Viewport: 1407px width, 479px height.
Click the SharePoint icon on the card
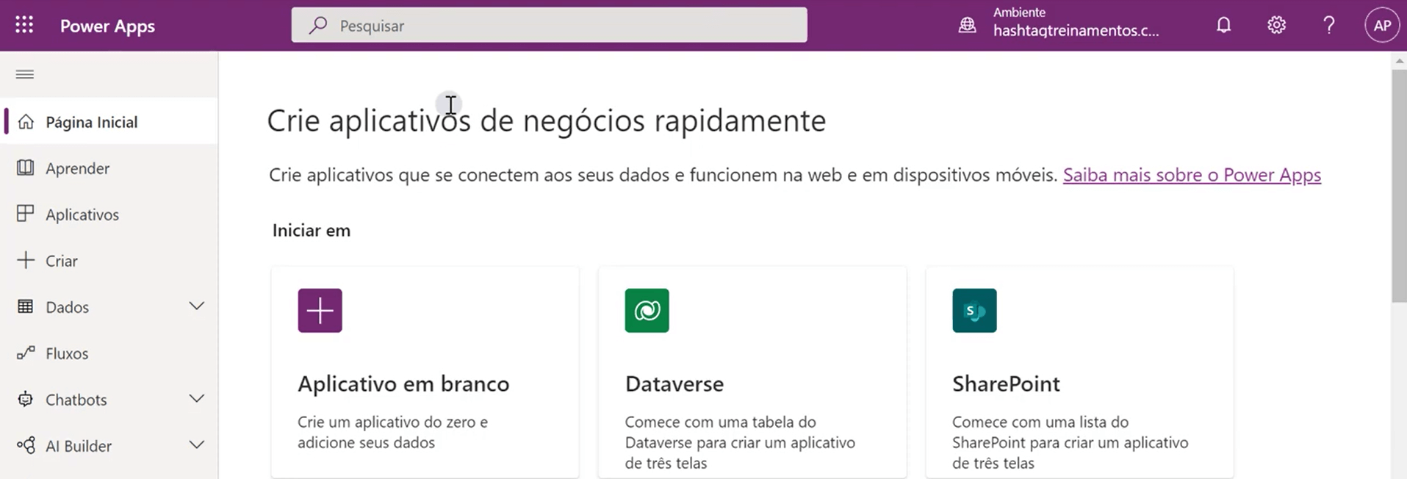[974, 310]
